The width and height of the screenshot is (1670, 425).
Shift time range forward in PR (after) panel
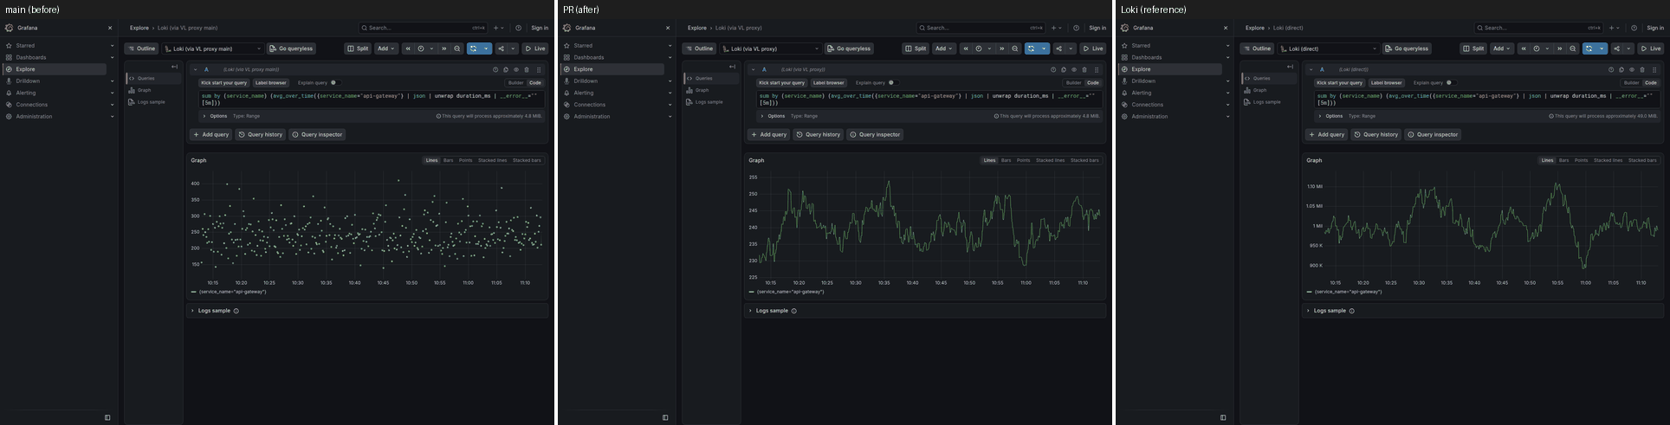tap(1002, 48)
